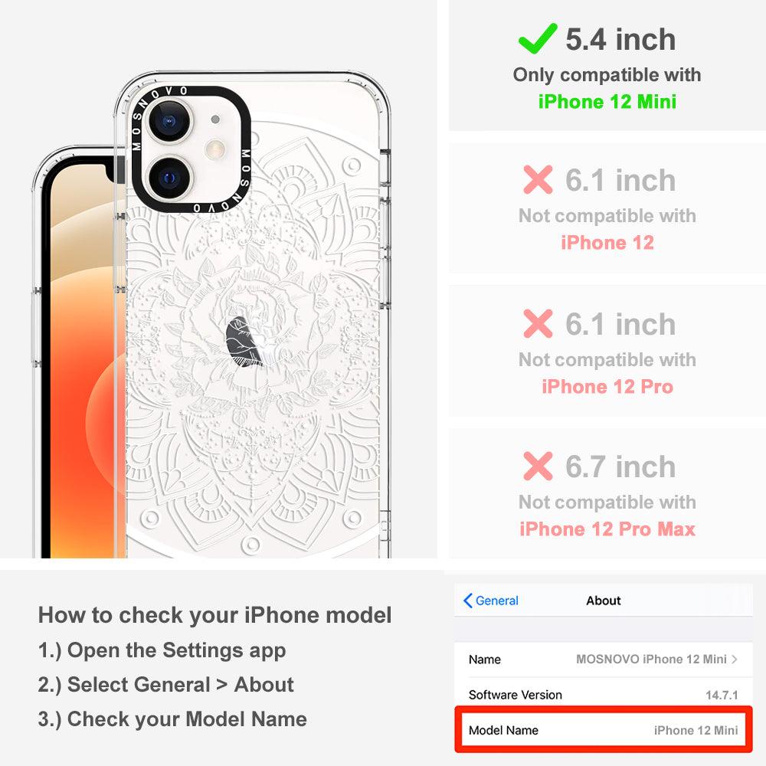Screen dimensions: 766x766
Task: Go back to General settings
Action: click(490, 601)
